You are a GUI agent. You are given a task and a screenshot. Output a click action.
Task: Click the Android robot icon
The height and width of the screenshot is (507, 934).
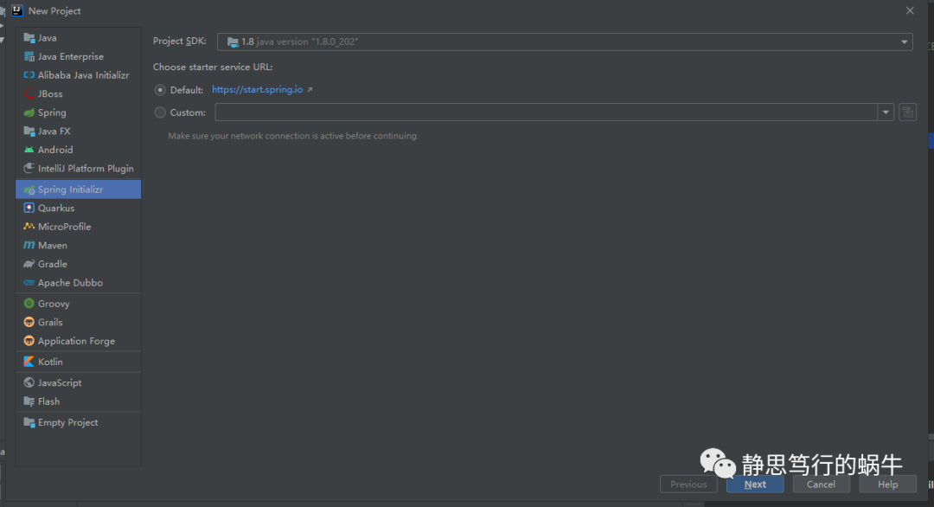pos(29,151)
